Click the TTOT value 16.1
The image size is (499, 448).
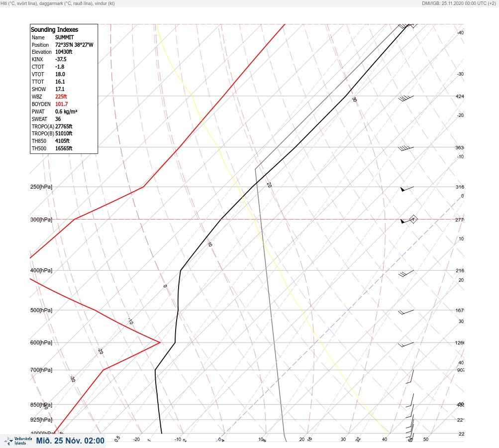tap(60, 82)
